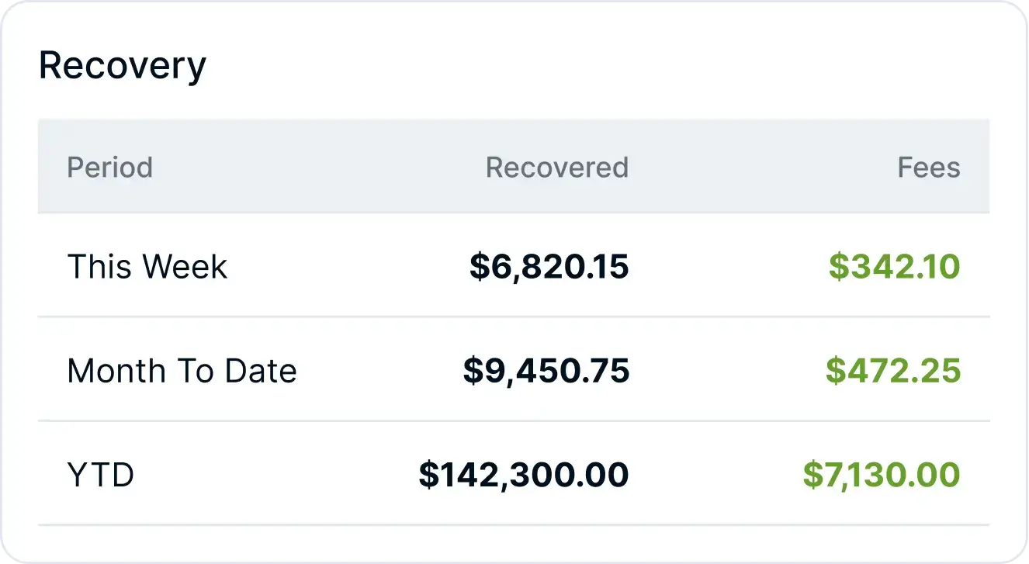This screenshot has width=1029, height=564.
Task: Click the $9,450.75 recovered amount
Action: [546, 371]
